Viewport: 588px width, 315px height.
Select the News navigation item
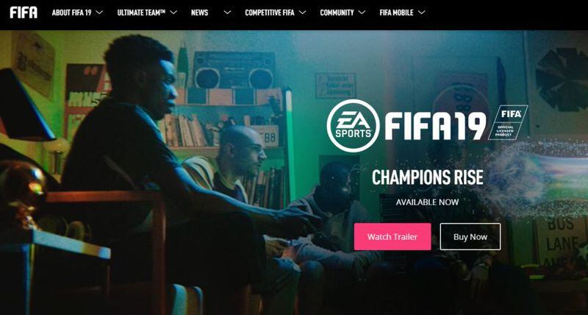coord(199,13)
